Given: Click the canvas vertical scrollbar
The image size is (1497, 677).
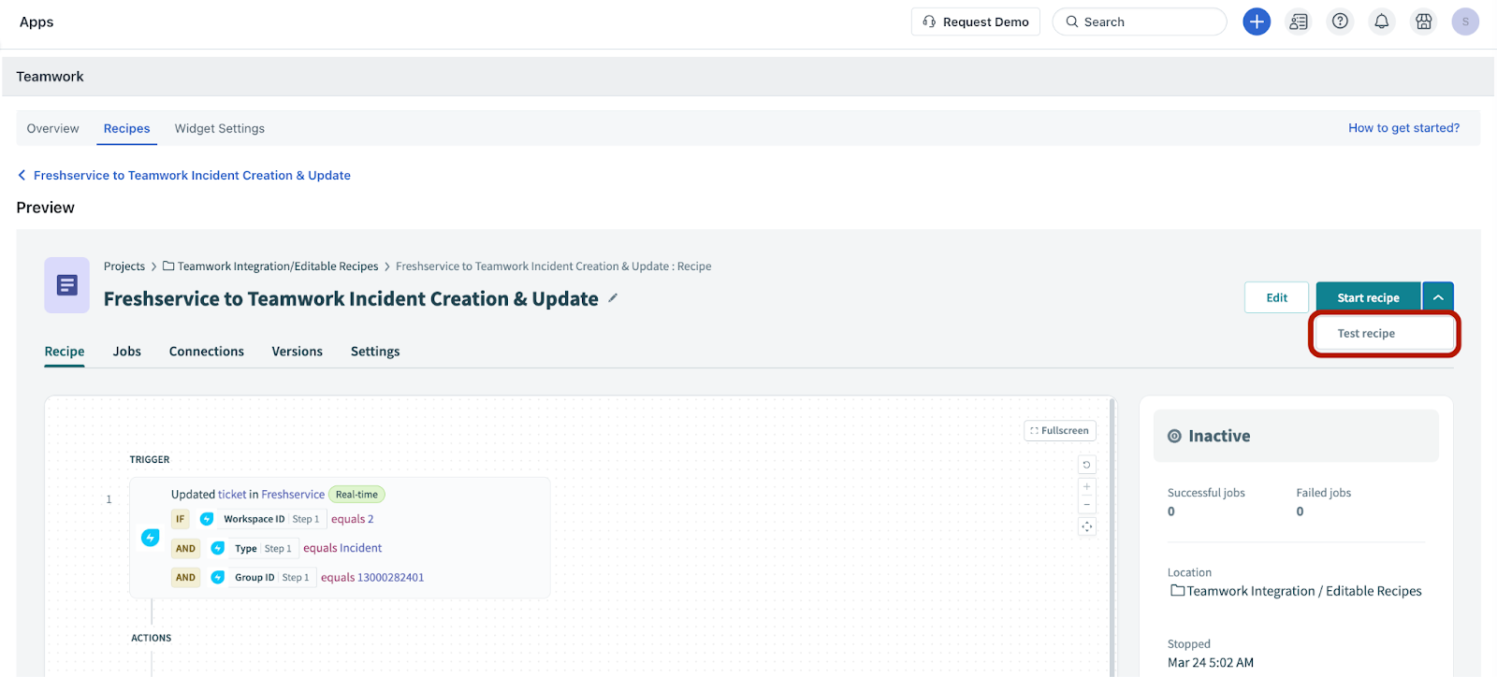Looking at the screenshot, I should point(1112,537).
